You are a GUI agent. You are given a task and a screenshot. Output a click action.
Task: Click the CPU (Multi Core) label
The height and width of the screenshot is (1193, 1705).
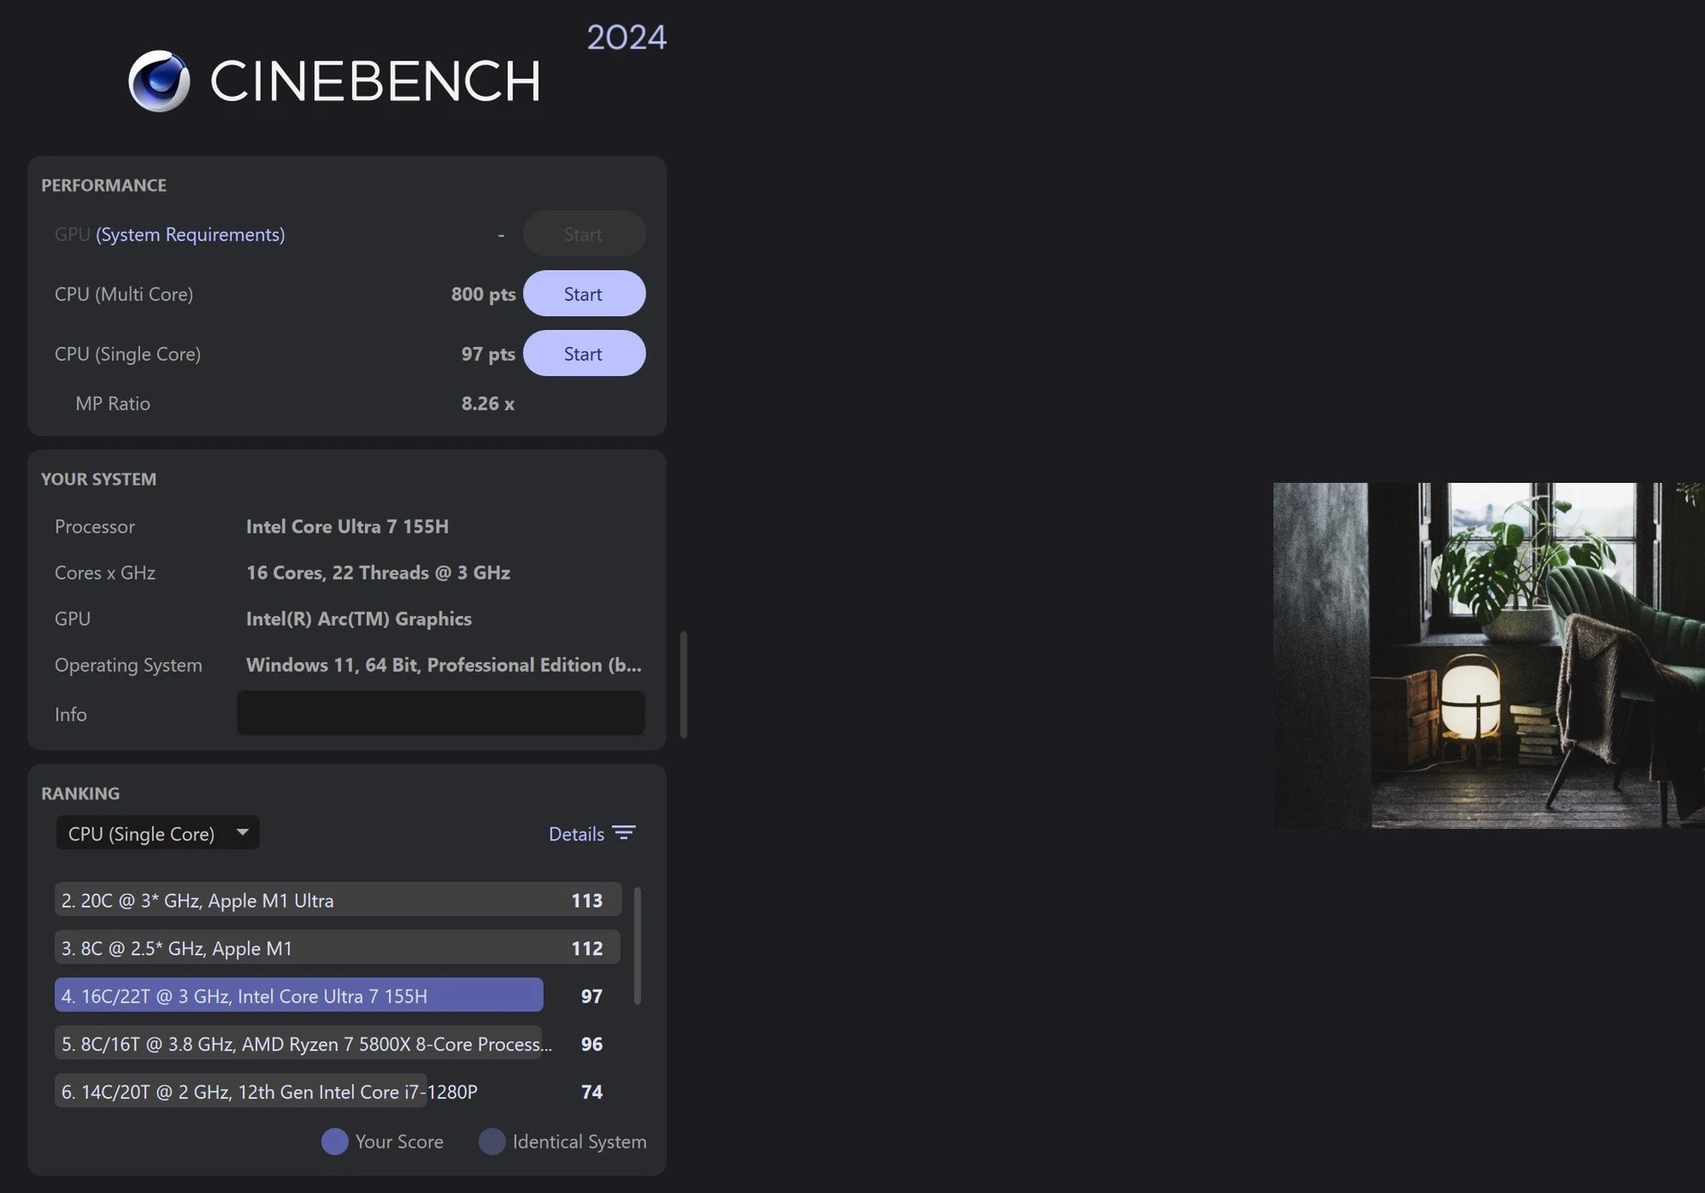point(123,294)
